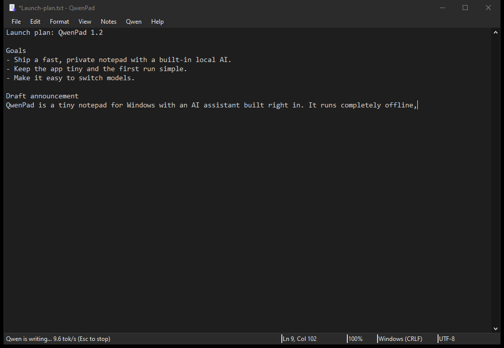504x348 pixels.
Task: Click the QwenPad app icon in title bar
Action: point(12,8)
